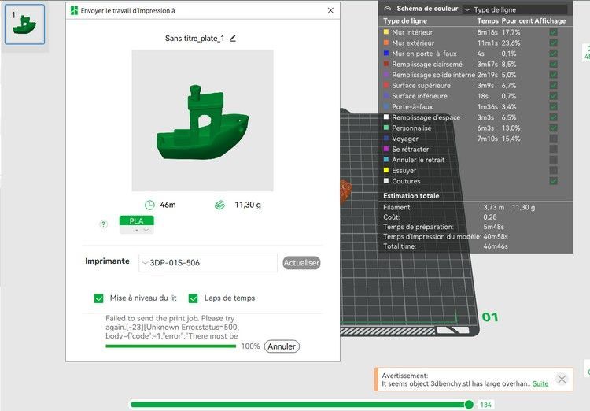Toggle Porte-à-faux display checkbox

point(553,106)
